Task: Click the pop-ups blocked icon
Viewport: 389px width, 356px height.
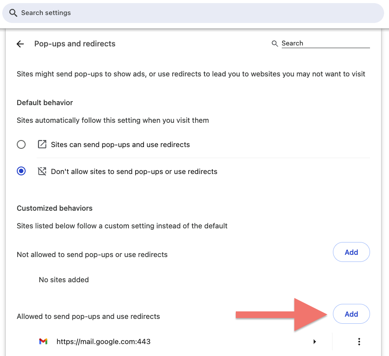Action: pos(42,171)
